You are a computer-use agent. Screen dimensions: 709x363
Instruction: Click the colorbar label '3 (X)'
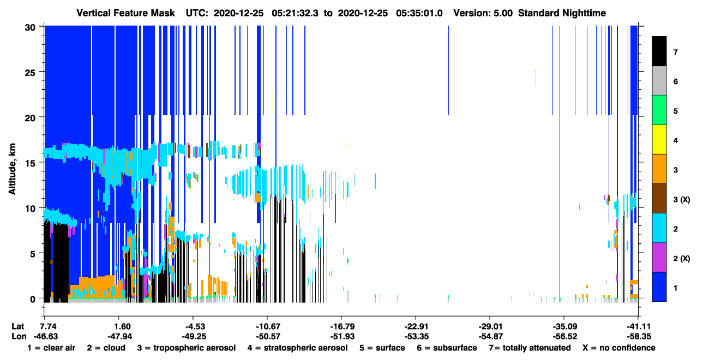coord(682,199)
